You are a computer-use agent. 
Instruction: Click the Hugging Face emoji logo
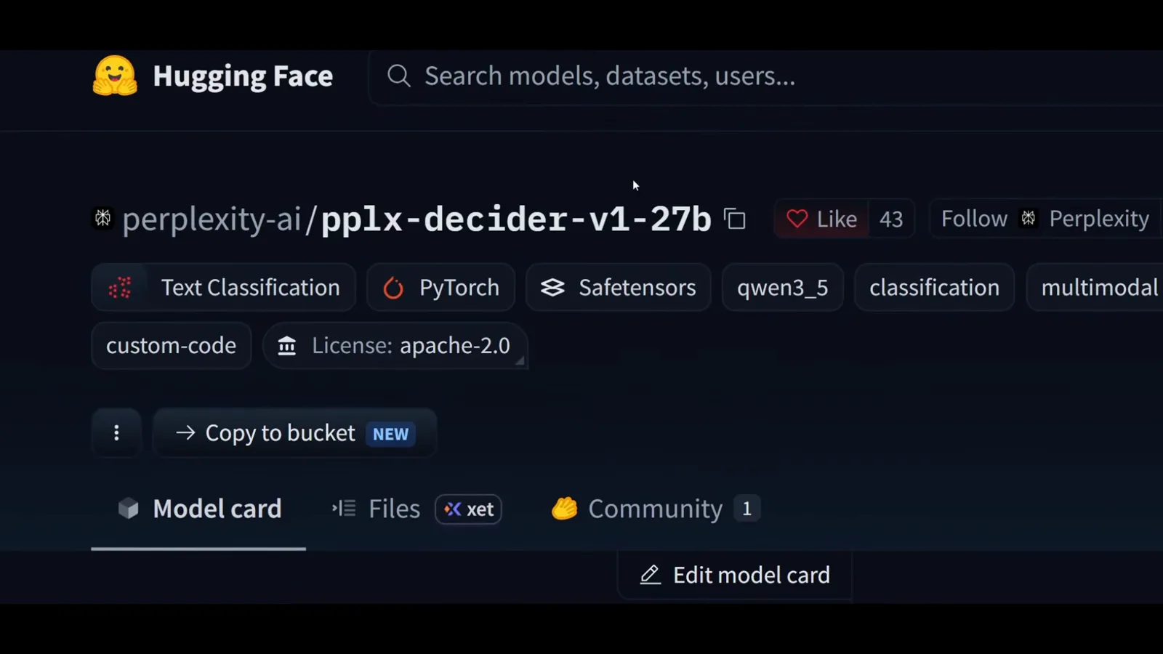pos(115,76)
